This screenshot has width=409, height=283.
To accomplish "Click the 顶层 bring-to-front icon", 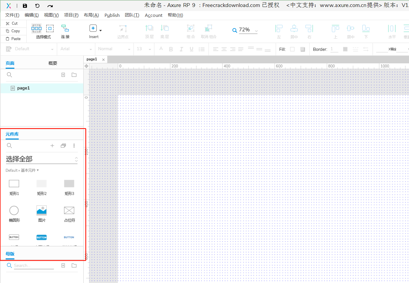I will tap(149, 28).
